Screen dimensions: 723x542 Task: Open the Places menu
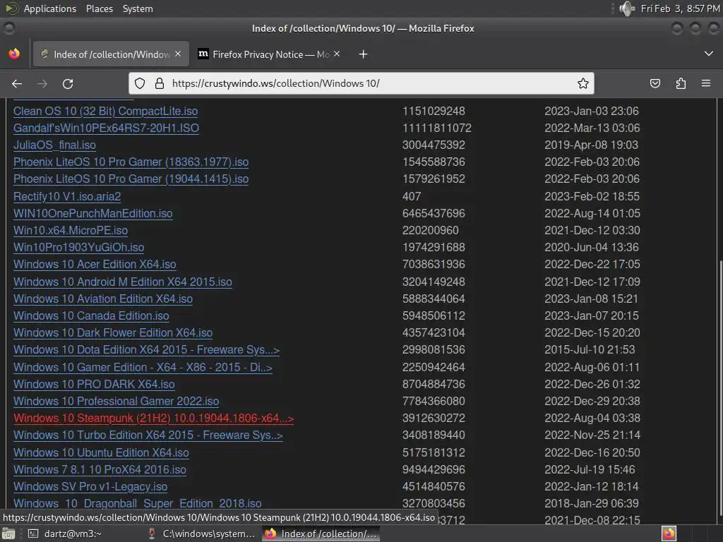(x=100, y=8)
